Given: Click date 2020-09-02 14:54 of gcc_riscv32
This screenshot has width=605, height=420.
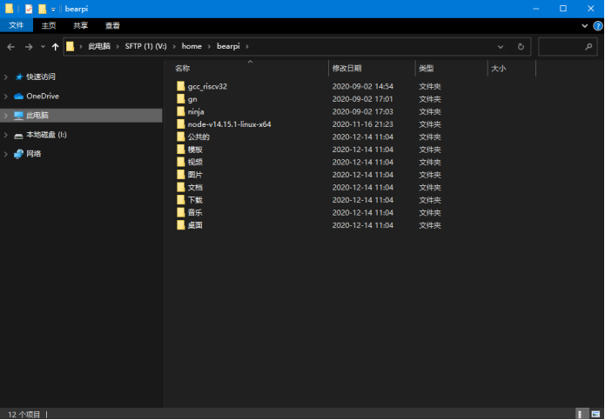Looking at the screenshot, I should click(363, 86).
